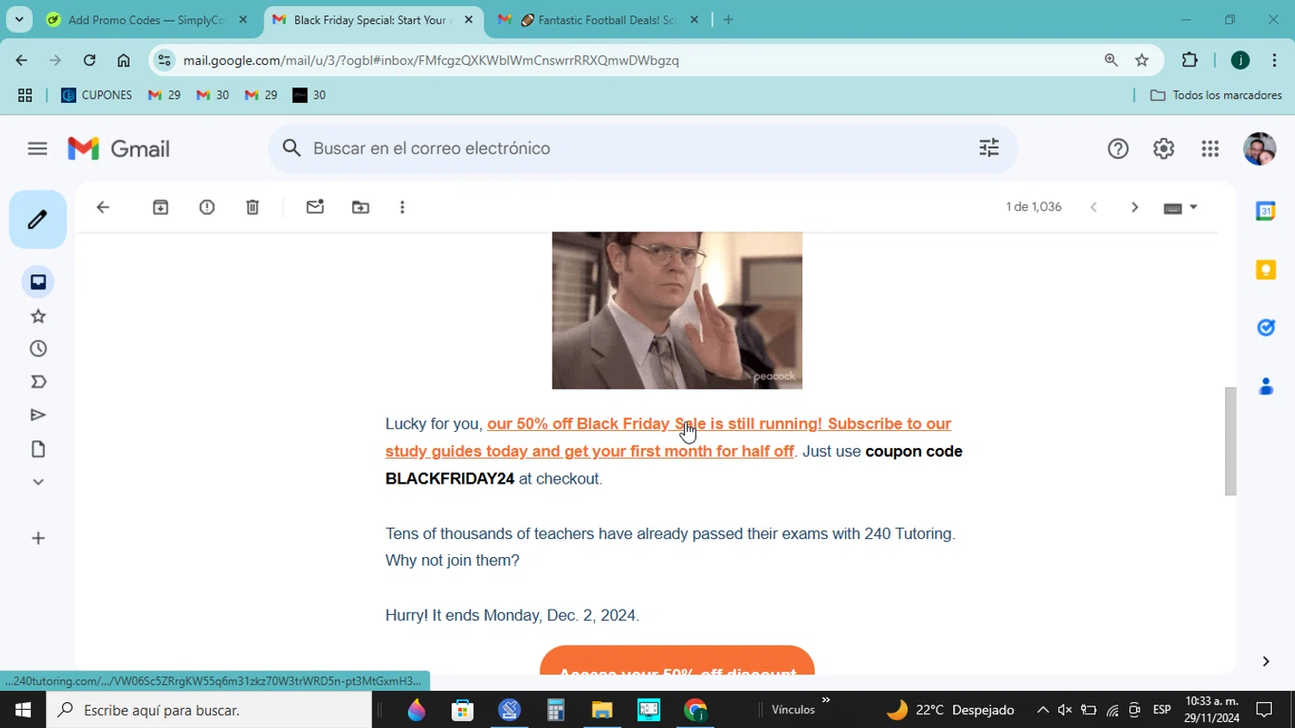Viewport: 1295px width, 728px height.
Task: Go to browser home page
Action: click(x=123, y=60)
